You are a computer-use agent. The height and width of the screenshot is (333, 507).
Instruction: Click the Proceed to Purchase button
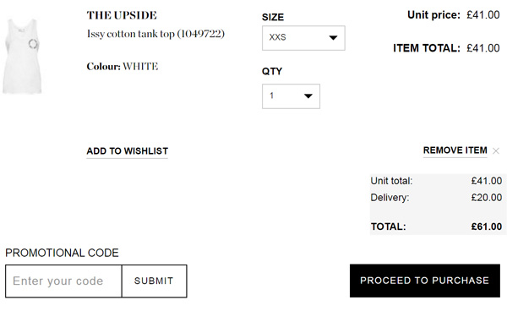[x=424, y=281]
